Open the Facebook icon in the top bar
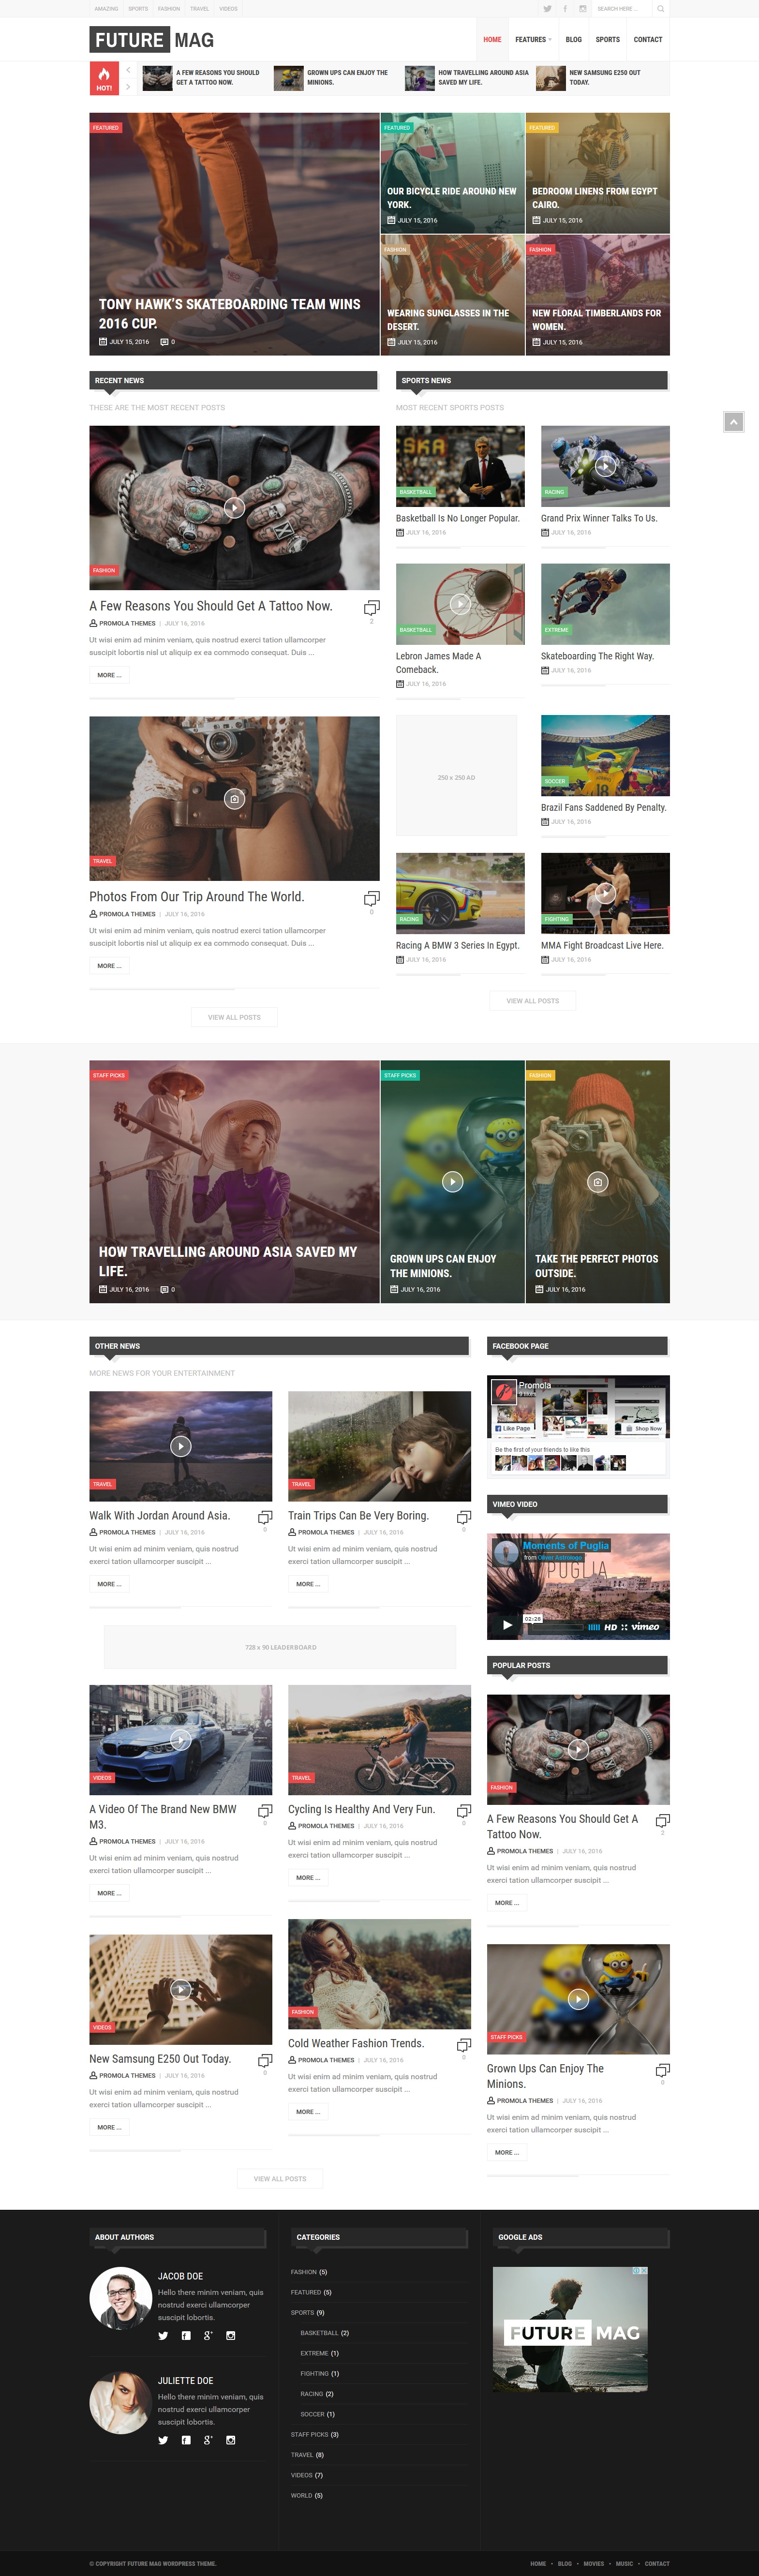This screenshot has height=2576, width=759. pyautogui.click(x=565, y=9)
